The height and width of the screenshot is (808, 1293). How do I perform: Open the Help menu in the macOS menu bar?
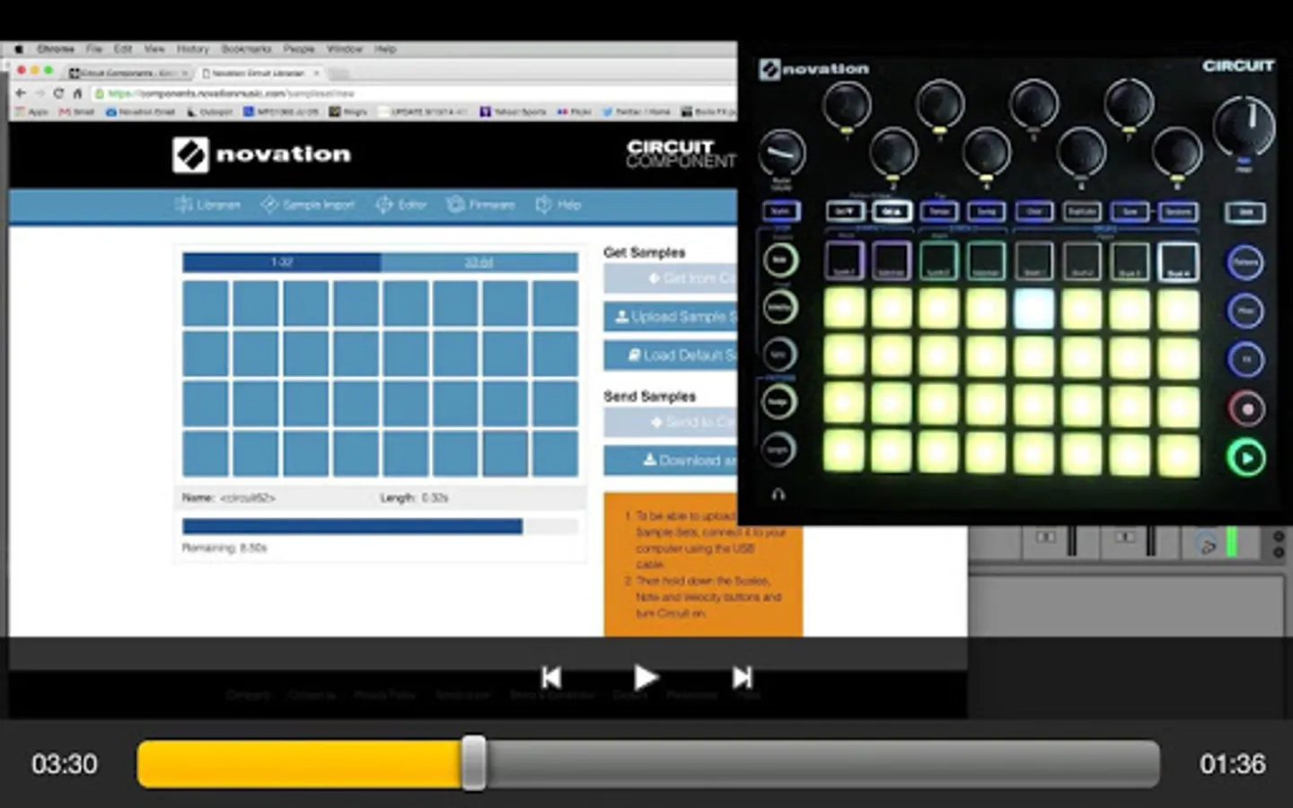click(385, 49)
